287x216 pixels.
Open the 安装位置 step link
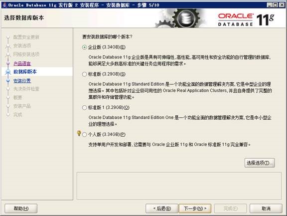click(x=22, y=81)
